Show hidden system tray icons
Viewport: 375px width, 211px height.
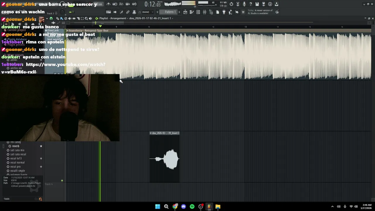click(x=332, y=207)
